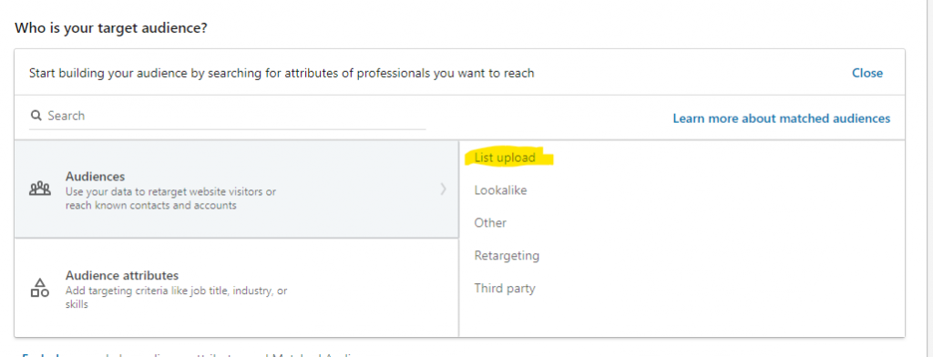Viewport: 933px width, 357px height.
Task: Click the Audiences retarget description text
Action: click(170, 199)
